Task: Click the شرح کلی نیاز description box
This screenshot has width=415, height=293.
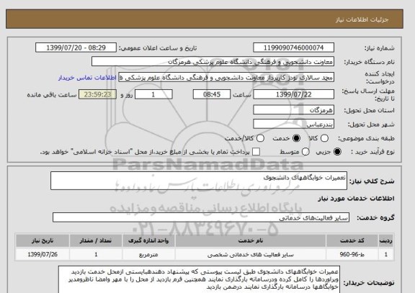Action: pyautogui.click(x=199, y=181)
